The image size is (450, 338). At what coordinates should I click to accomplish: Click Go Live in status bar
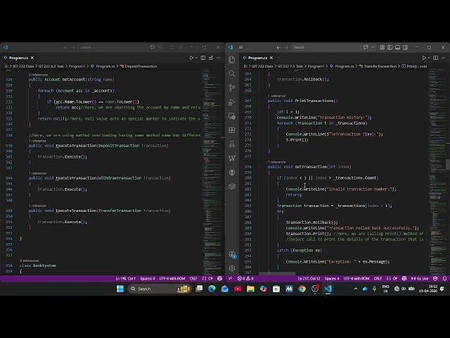420,278
